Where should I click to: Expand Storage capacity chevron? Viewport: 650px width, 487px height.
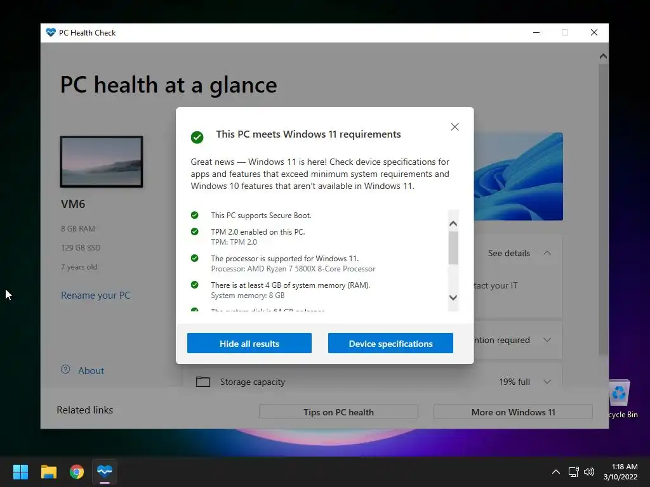[x=547, y=382]
